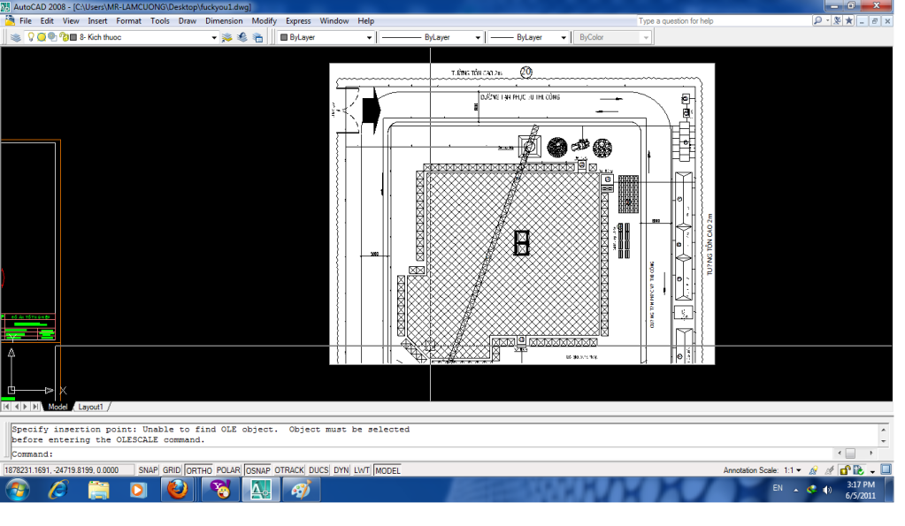Click the layer color square beside Kich thuoc
905x526 pixels.
[73, 37]
